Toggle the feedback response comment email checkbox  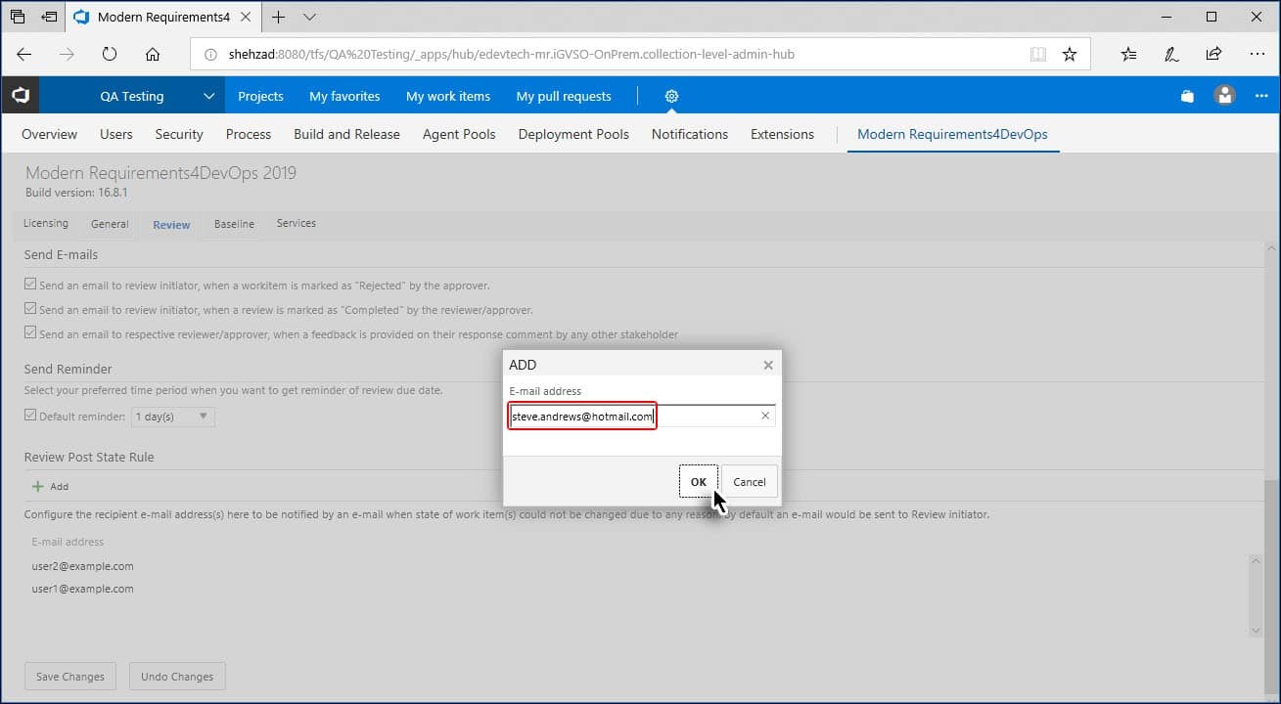tap(31, 333)
